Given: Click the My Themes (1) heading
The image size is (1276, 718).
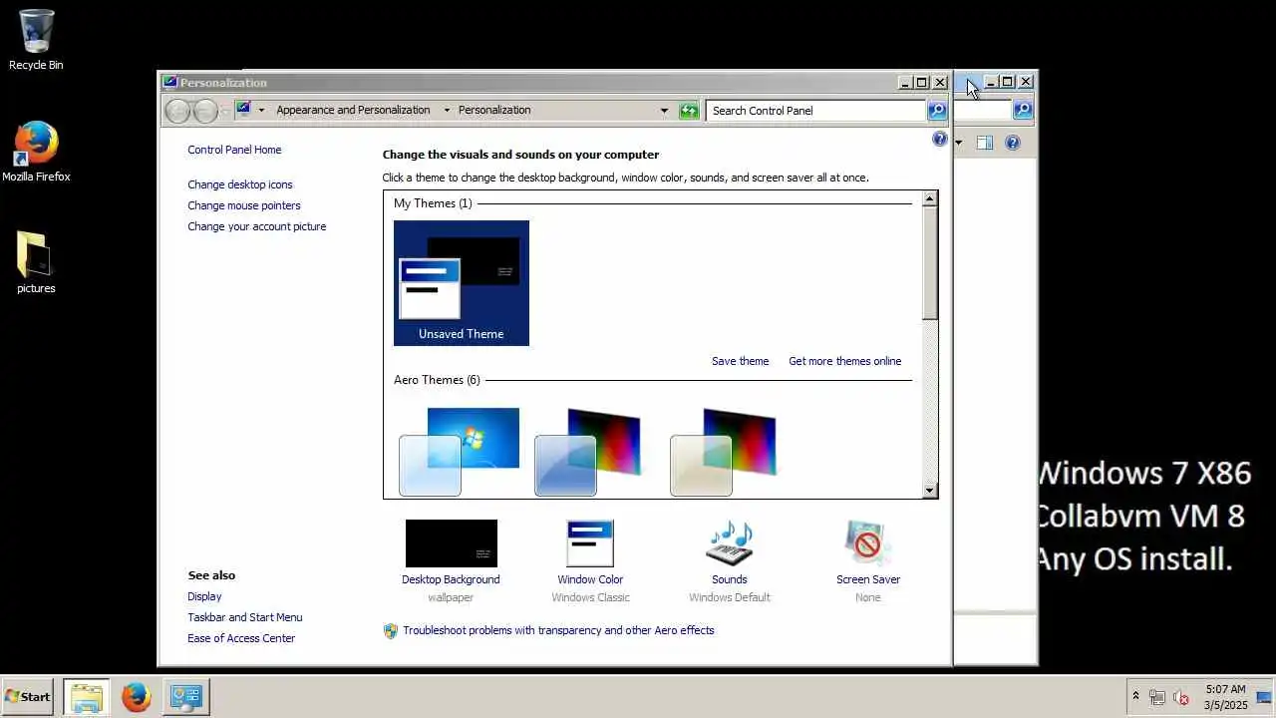Looking at the screenshot, I should (433, 203).
